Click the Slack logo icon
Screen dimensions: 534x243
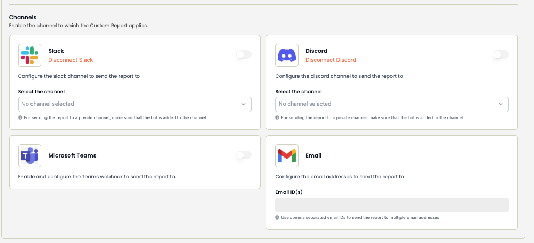(x=29, y=55)
